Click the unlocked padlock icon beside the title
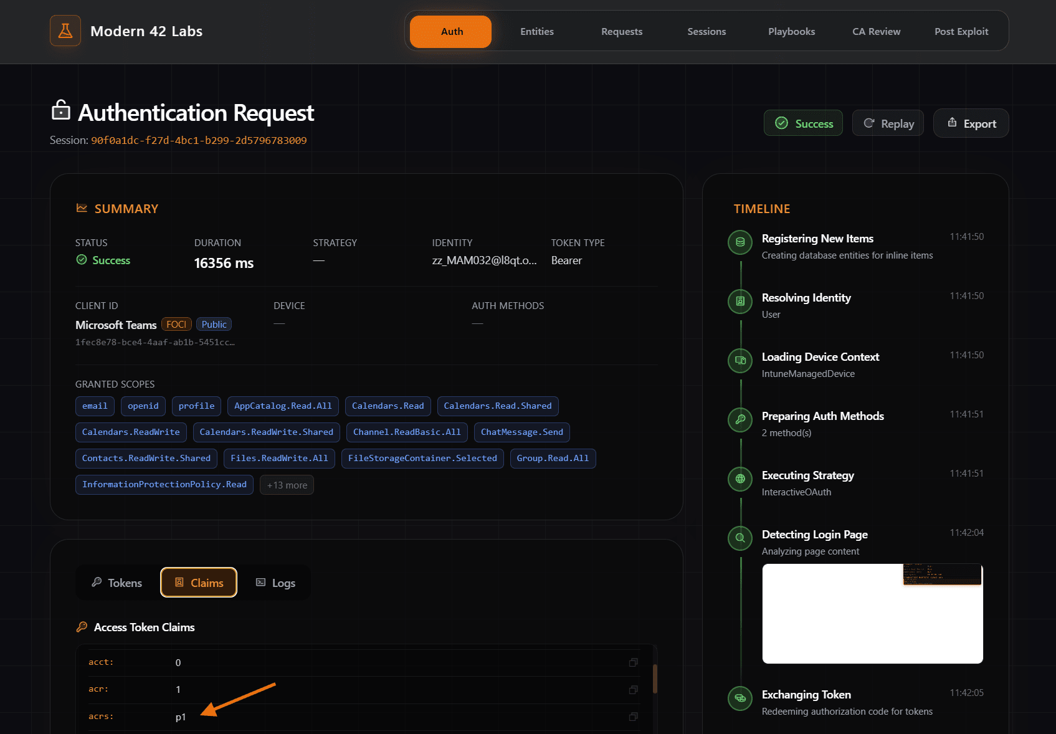The width and height of the screenshot is (1056, 734). click(x=60, y=110)
